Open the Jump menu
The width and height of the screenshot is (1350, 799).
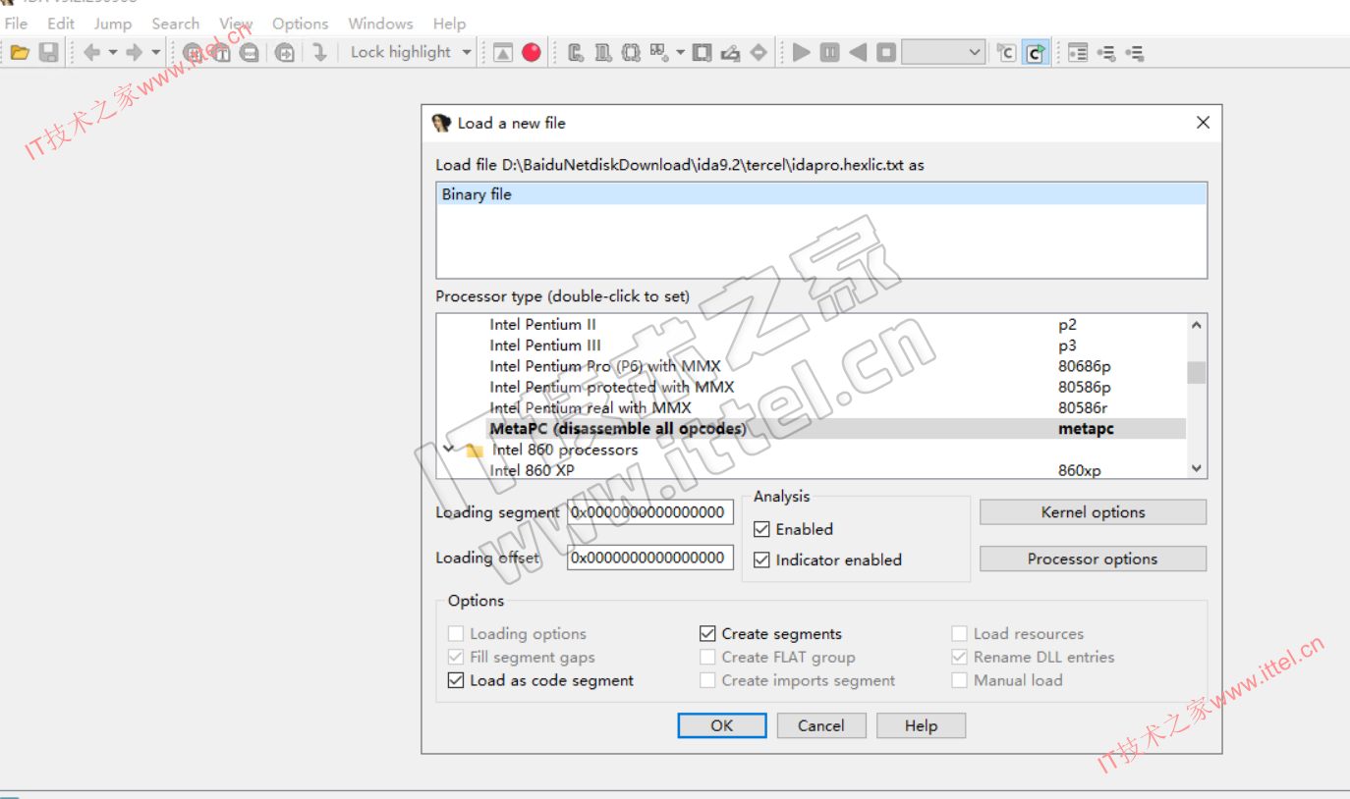(x=113, y=24)
